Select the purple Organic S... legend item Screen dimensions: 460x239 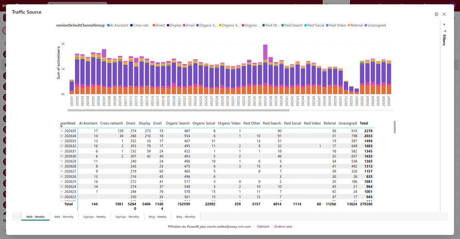tap(207, 25)
